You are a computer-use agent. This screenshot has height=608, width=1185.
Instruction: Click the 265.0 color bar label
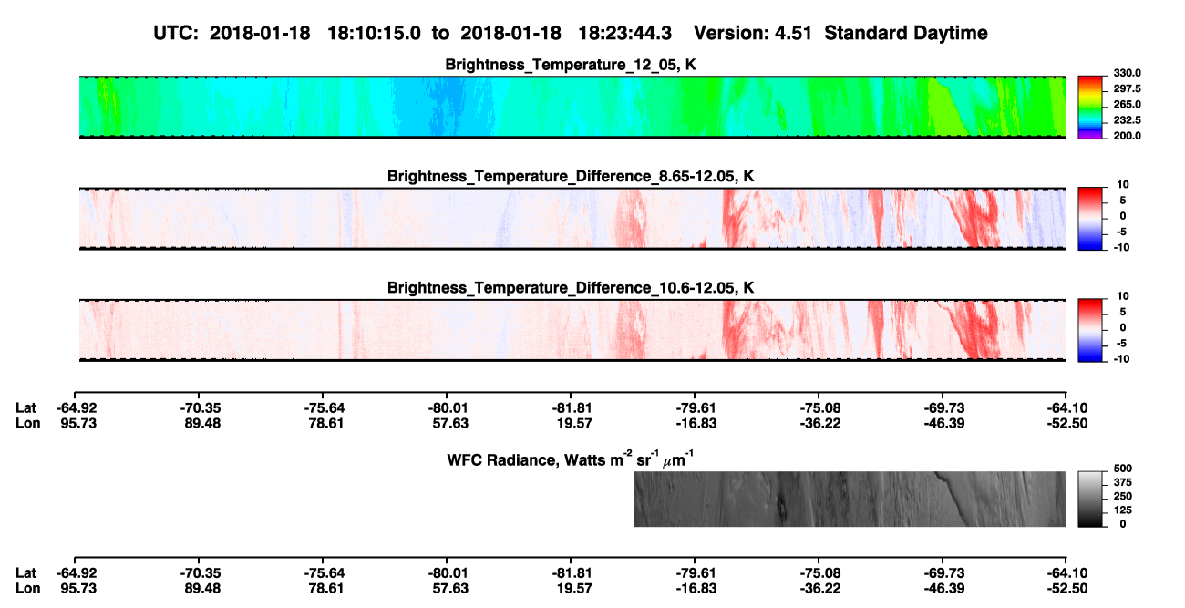[1127, 104]
